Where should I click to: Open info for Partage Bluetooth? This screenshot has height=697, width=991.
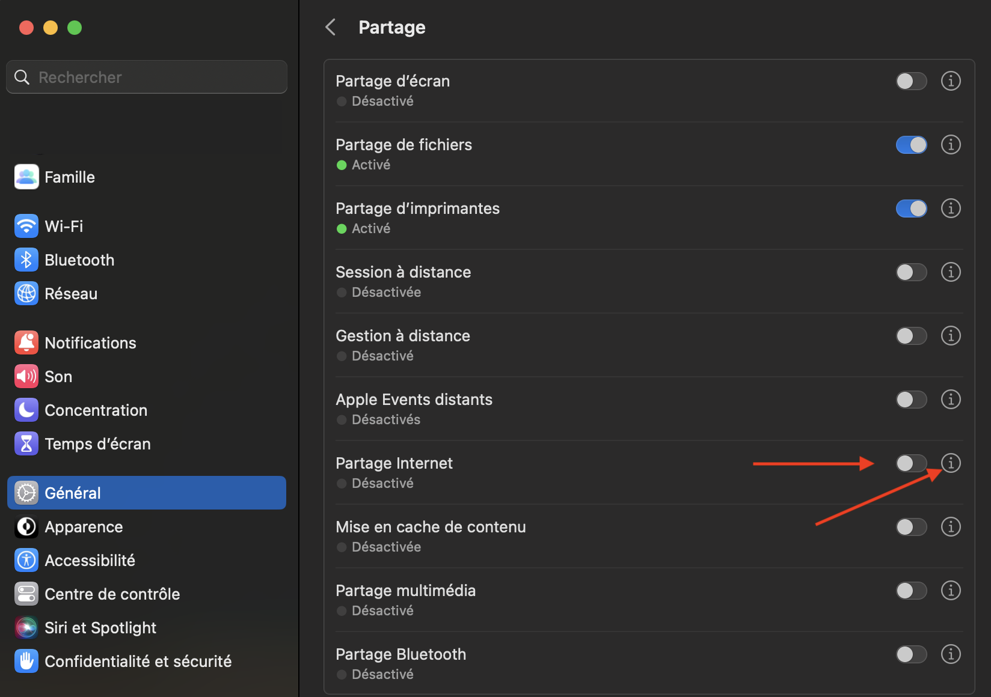[950, 654]
